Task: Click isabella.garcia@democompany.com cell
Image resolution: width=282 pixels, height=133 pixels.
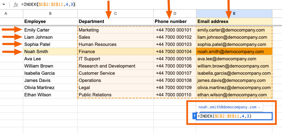Action: 234,73
